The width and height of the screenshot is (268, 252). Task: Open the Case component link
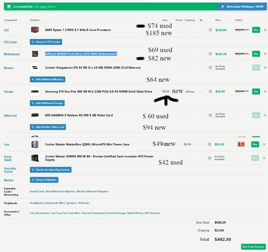point(6,144)
